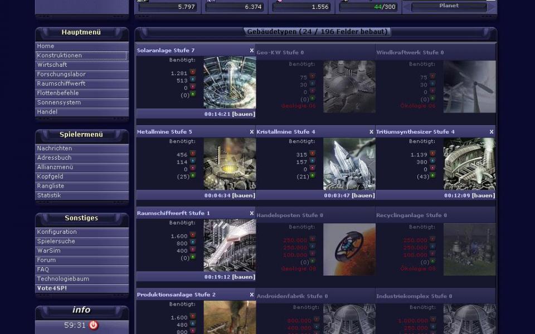535x334 pixels.
Task: Open the Spielersuche entry
Action: 82,241
